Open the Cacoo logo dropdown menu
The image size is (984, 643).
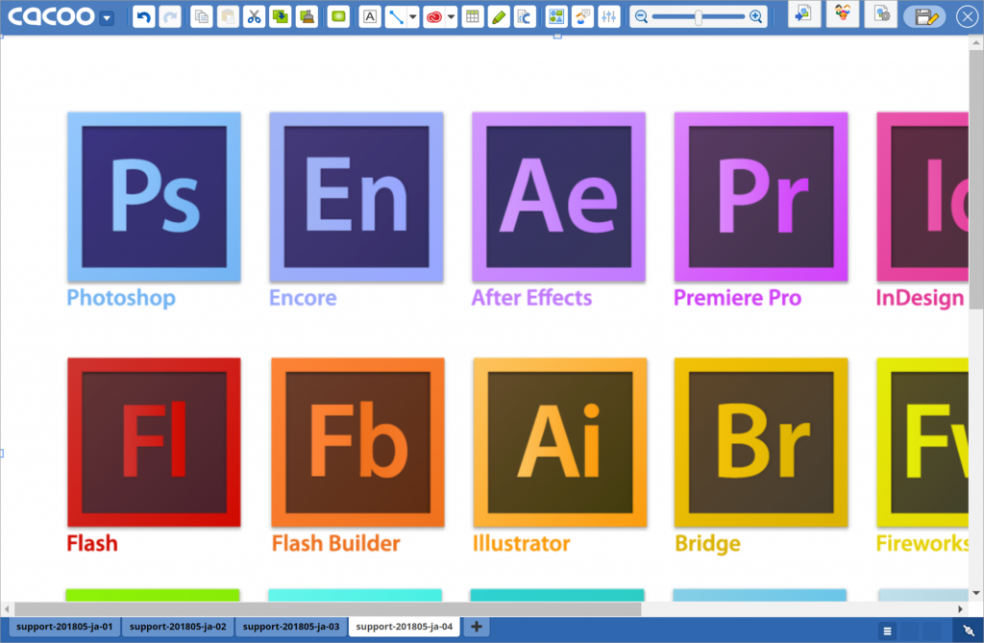pyautogui.click(x=107, y=17)
